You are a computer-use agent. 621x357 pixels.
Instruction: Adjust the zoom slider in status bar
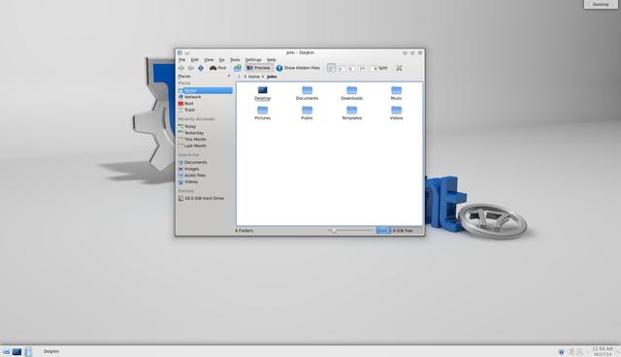[x=335, y=230]
